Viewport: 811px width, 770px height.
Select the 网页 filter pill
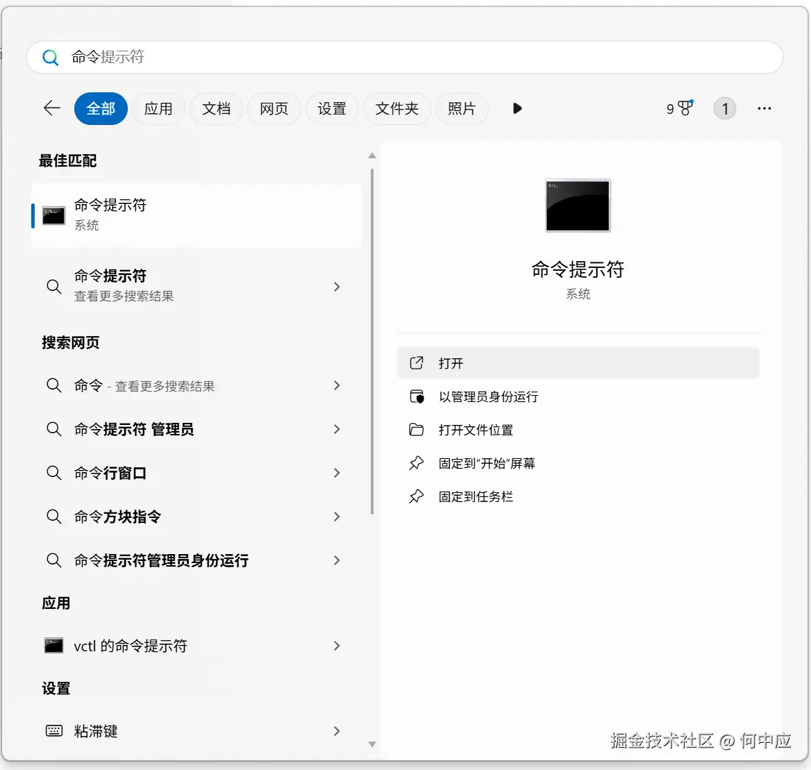pos(274,108)
